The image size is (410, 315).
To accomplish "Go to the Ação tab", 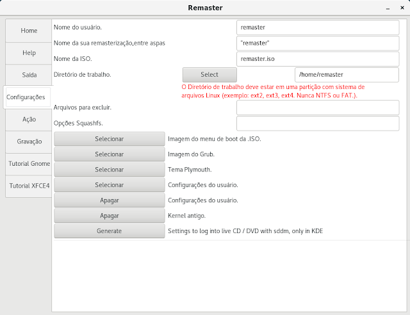I will click(29, 120).
